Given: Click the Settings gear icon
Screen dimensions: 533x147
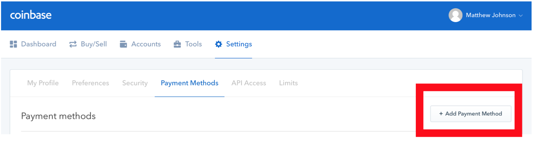Looking at the screenshot, I should (x=218, y=44).
